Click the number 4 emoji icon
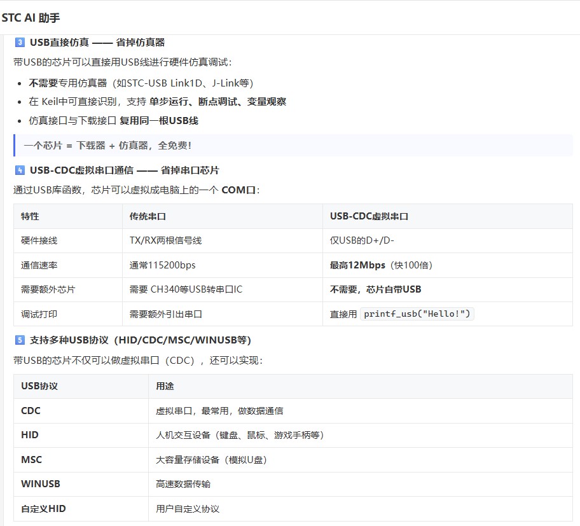Image resolution: width=580 pixels, height=526 pixels. click(20, 170)
